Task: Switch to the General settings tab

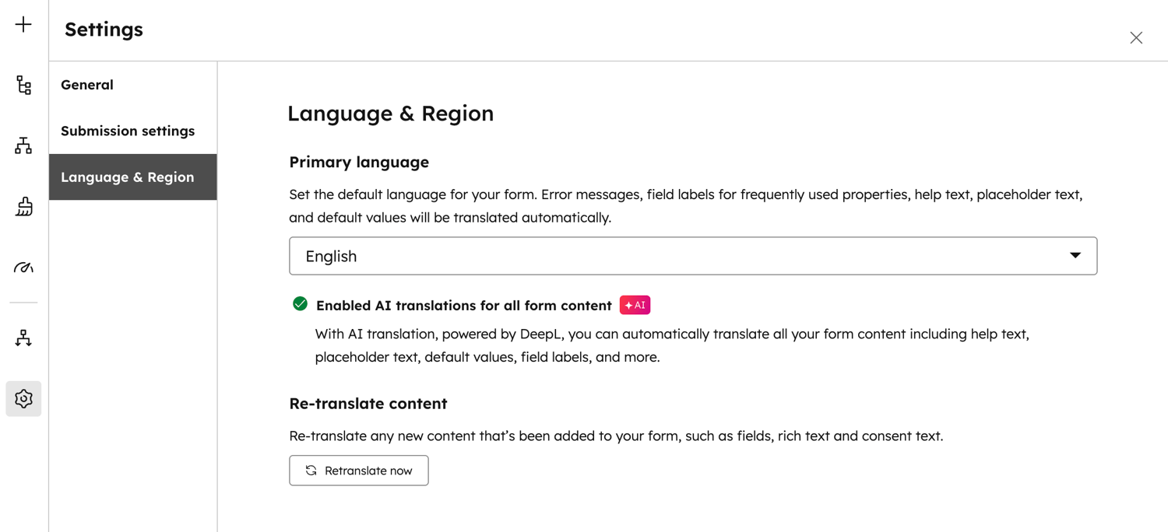Action: coord(86,85)
